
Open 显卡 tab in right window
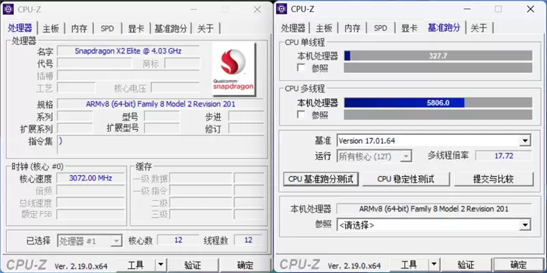tap(409, 28)
